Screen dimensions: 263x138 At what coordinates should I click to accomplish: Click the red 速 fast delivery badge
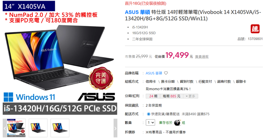tap(255, 29)
